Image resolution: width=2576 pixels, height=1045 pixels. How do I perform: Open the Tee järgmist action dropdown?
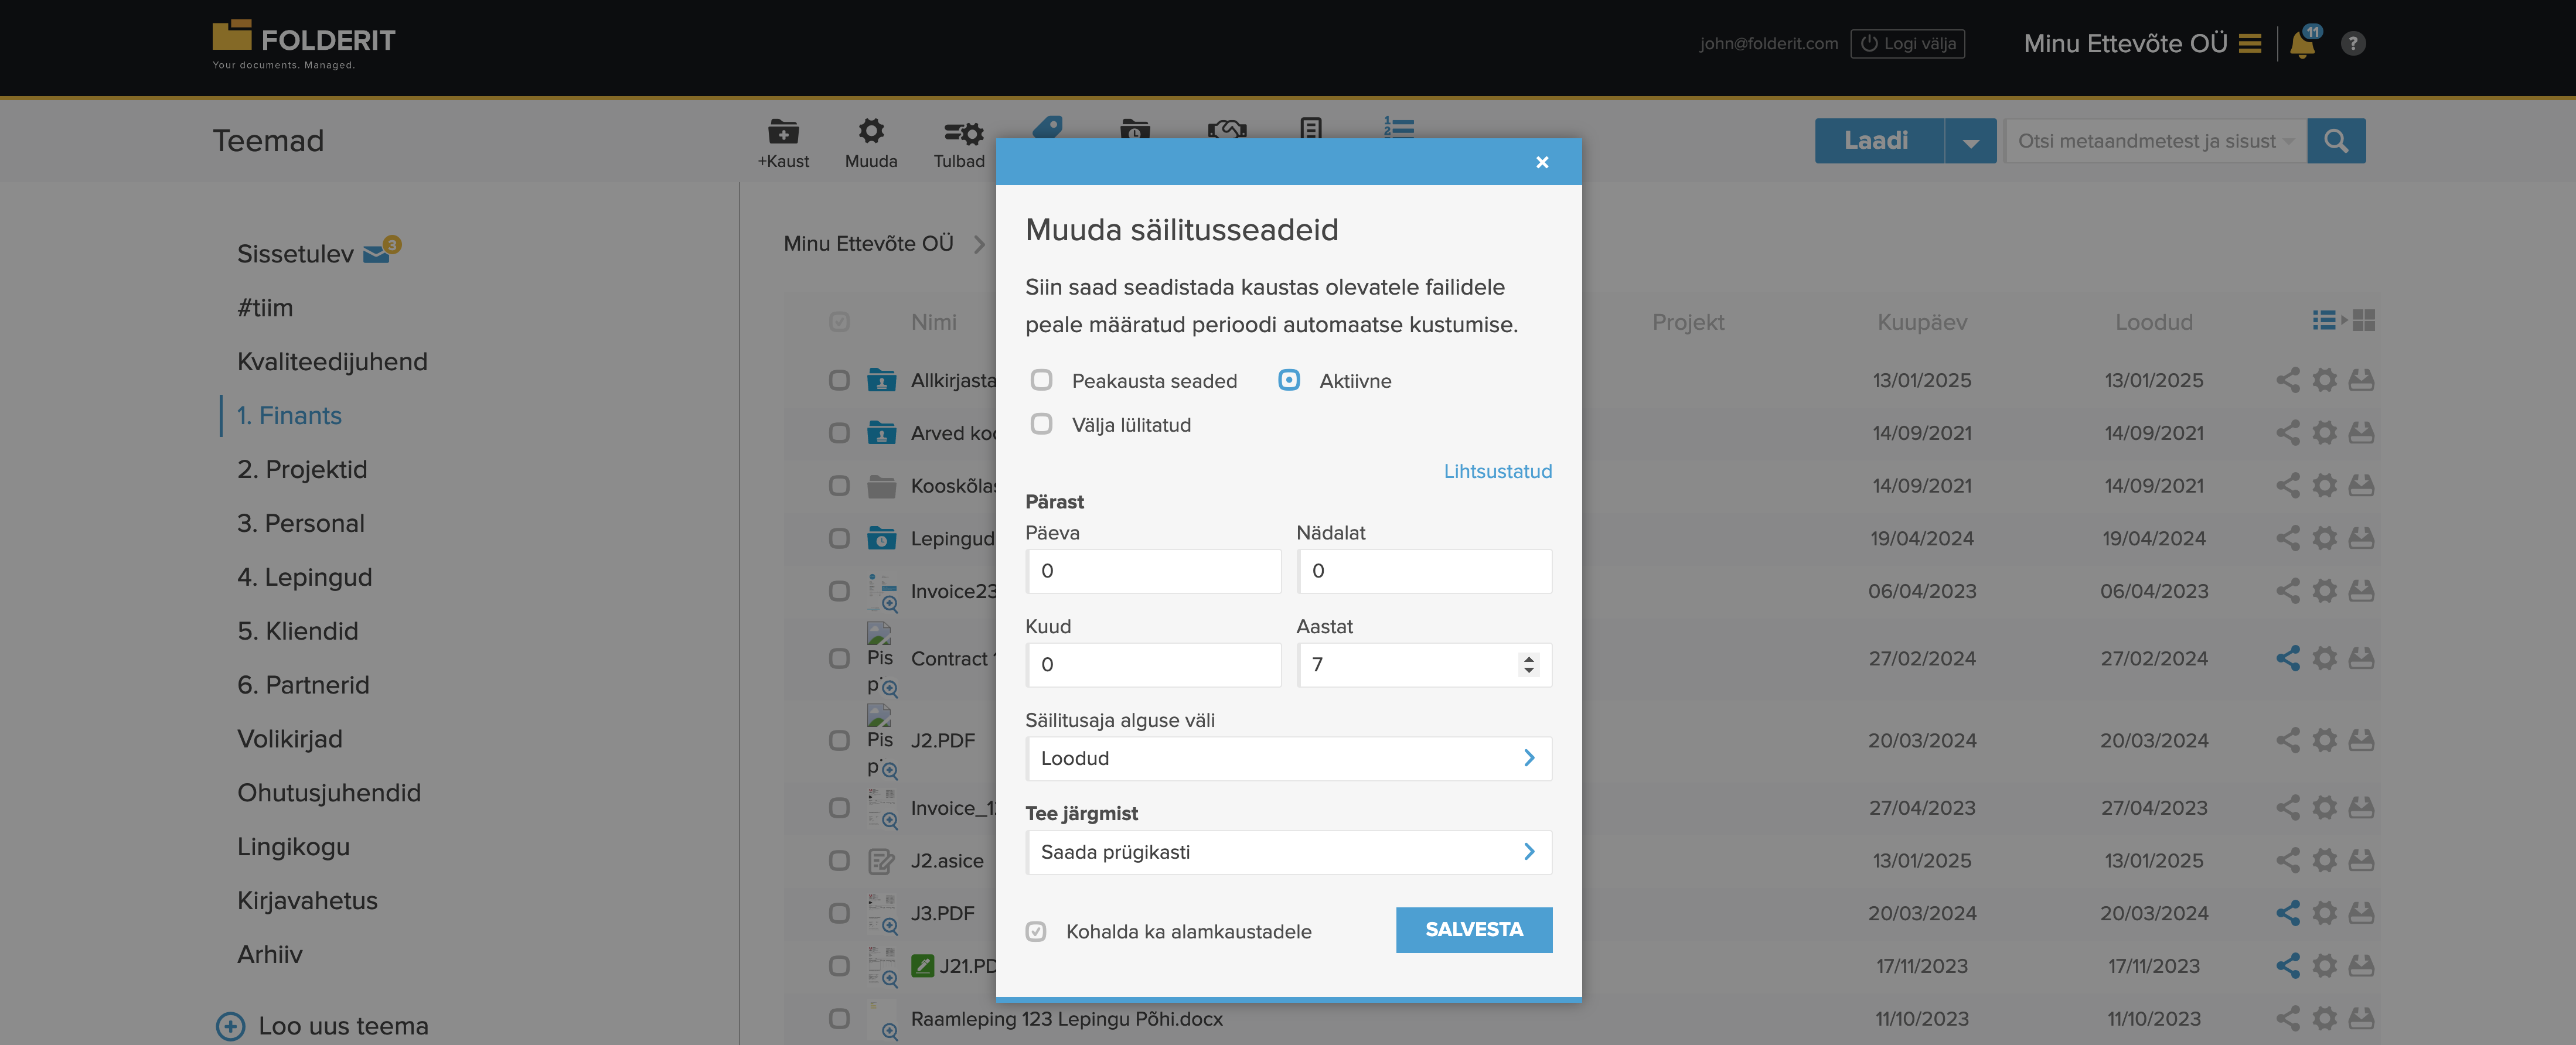click(x=1288, y=852)
